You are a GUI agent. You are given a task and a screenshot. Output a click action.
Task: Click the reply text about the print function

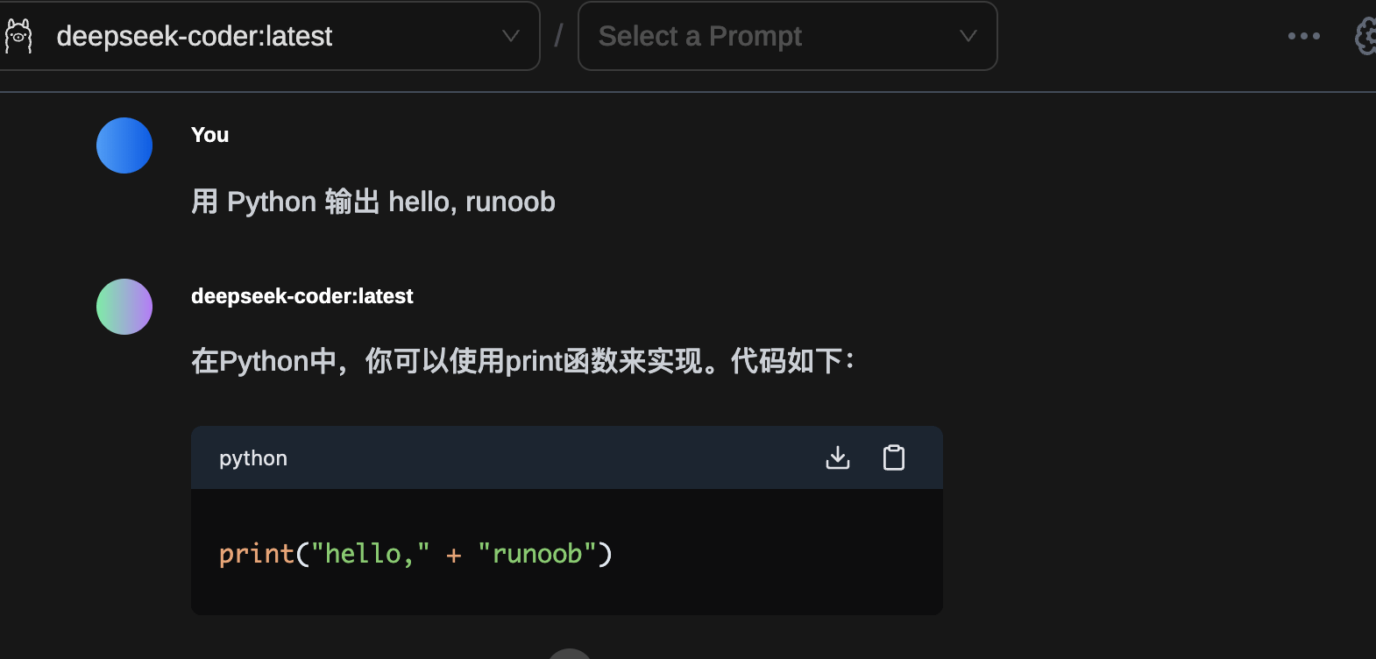pyautogui.click(x=522, y=361)
